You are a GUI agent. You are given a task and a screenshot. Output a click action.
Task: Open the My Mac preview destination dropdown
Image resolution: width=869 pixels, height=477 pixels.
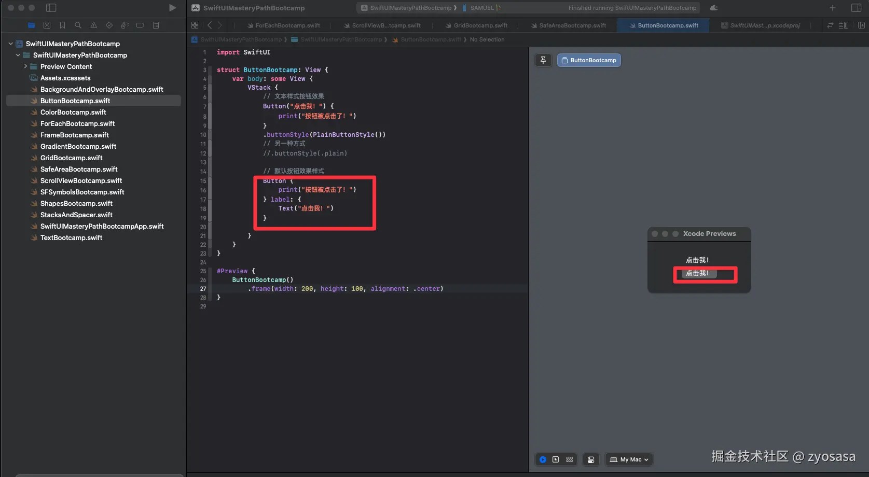pyautogui.click(x=629, y=459)
